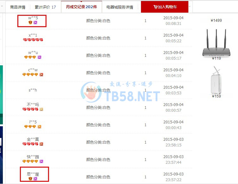Click the orange member badge under l**5
The height and width of the screenshot is (184, 238).
click(40, 127)
